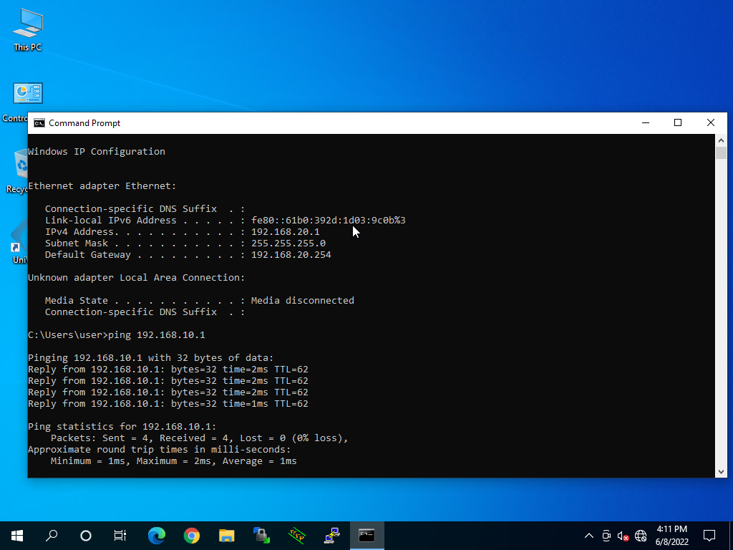This screenshot has height=550, width=733.
Task: Click the scrollbar down arrow in Command Prompt
Action: (721, 471)
